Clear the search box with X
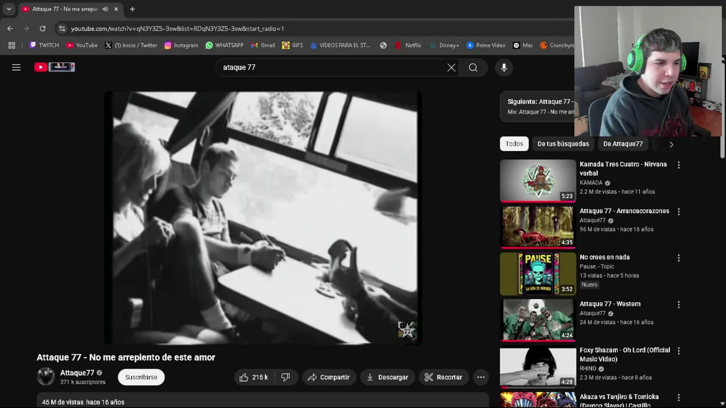 (451, 67)
